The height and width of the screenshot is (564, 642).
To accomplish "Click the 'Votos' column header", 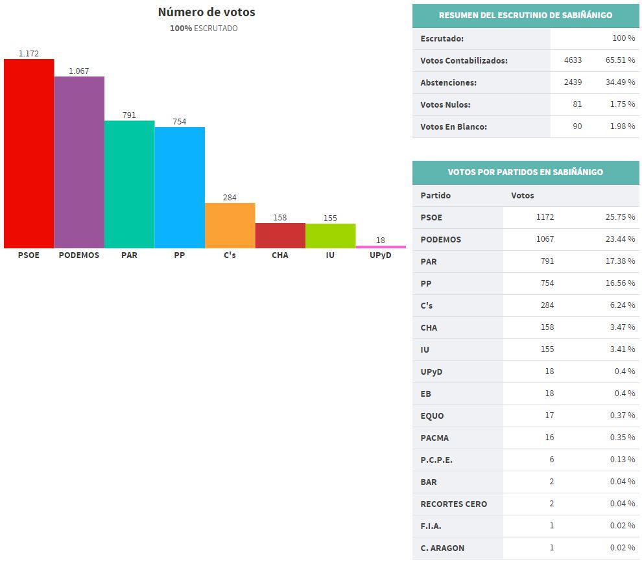I will pos(522,195).
